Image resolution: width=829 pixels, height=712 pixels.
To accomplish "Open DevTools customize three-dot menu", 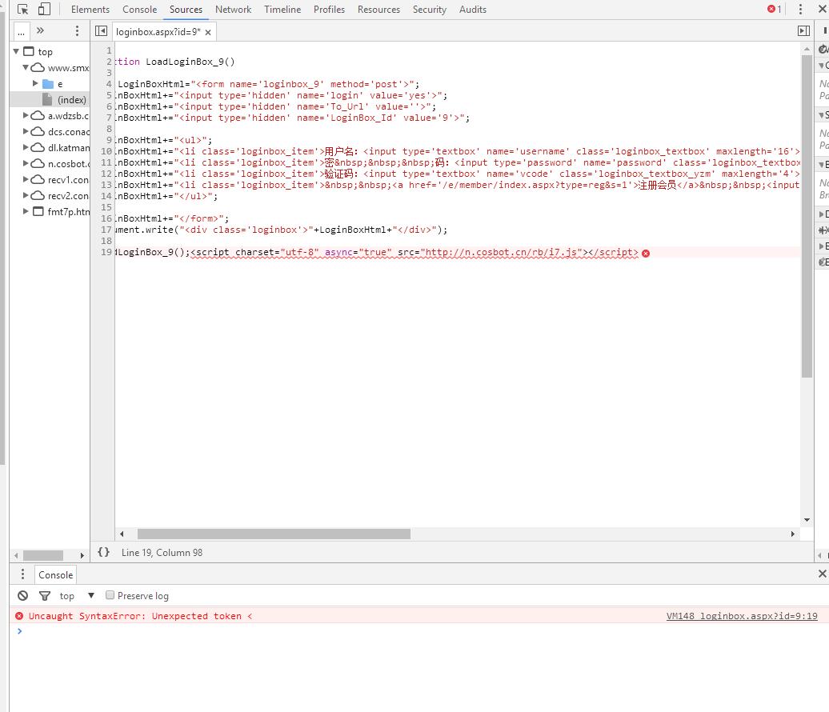I will coord(800,9).
